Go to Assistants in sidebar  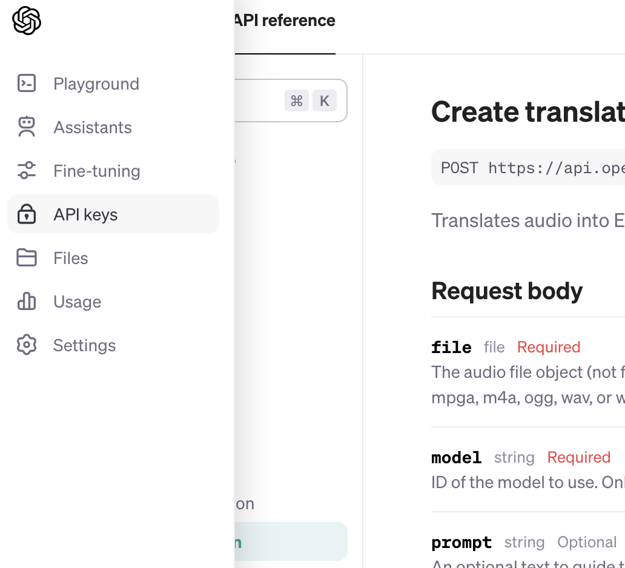point(113,127)
